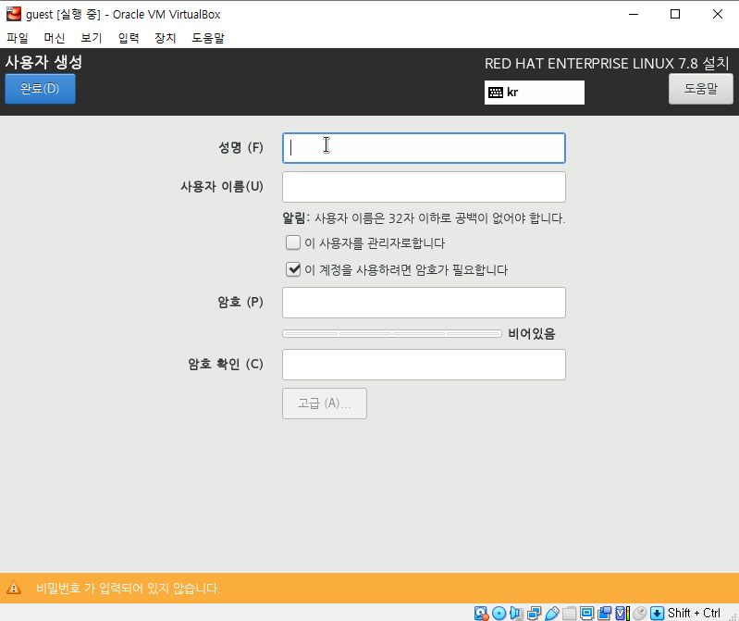Click the 비어있음 password strength label
The image size is (739, 621).
coord(532,334)
